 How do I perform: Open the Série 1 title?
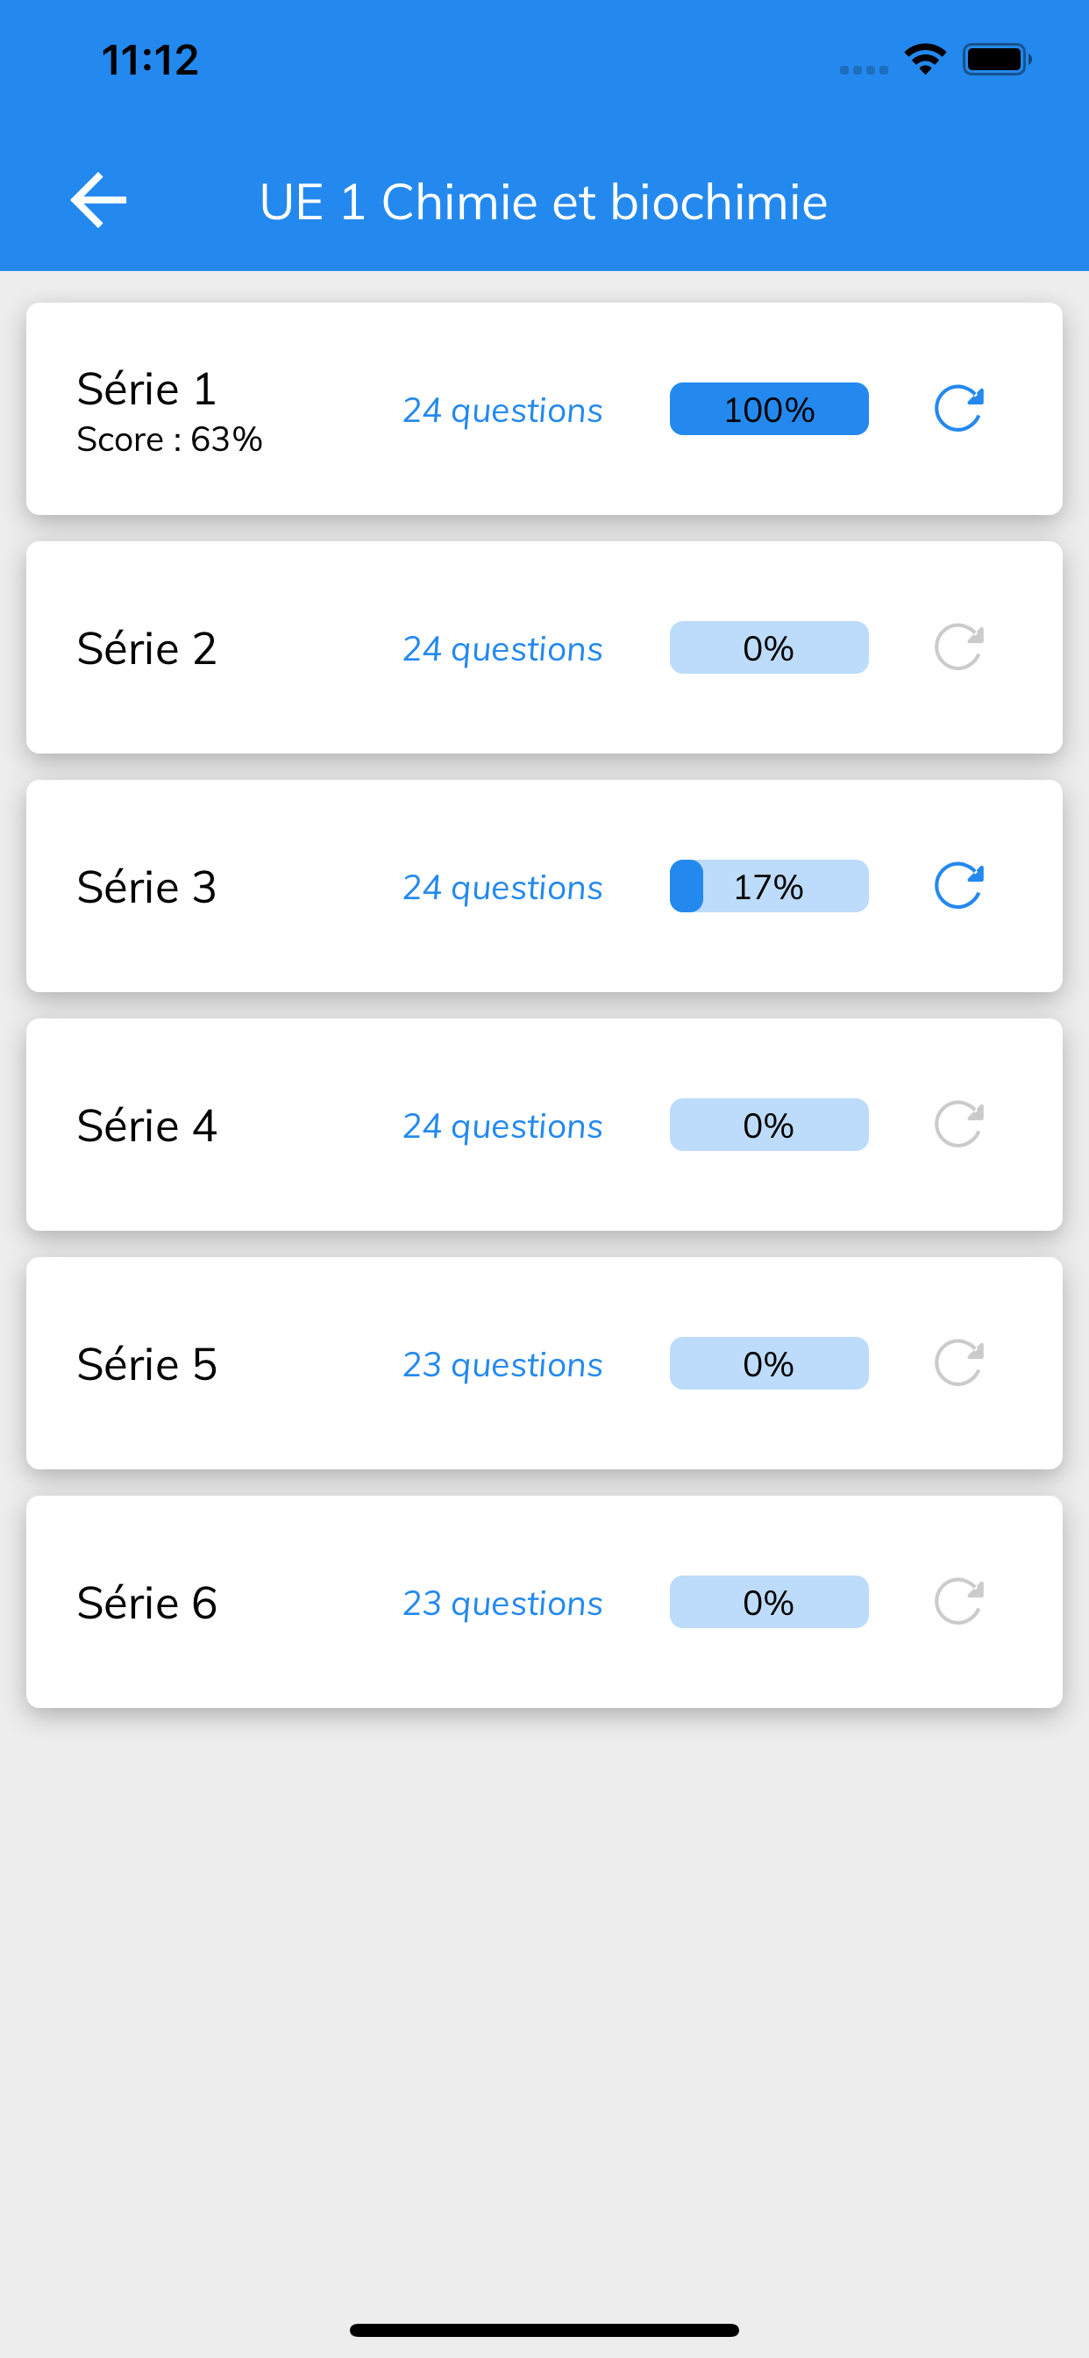[146, 389]
